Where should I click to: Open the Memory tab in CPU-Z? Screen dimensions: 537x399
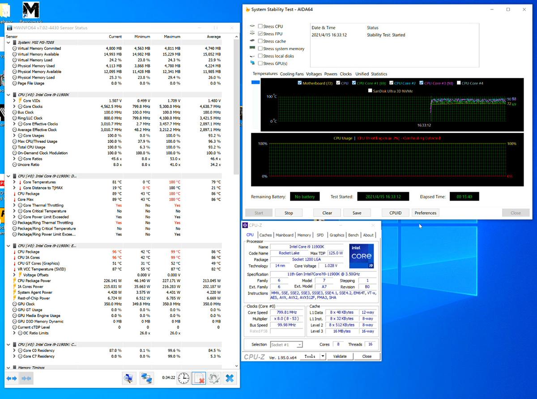pos(304,235)
